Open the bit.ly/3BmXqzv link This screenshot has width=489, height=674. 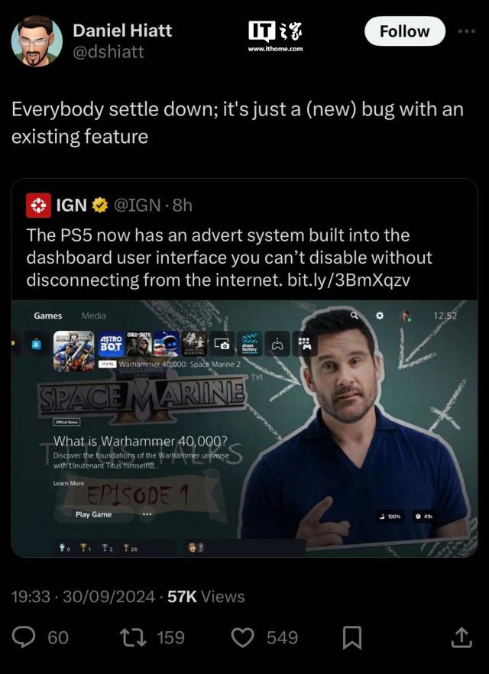[x=348, y=280]
